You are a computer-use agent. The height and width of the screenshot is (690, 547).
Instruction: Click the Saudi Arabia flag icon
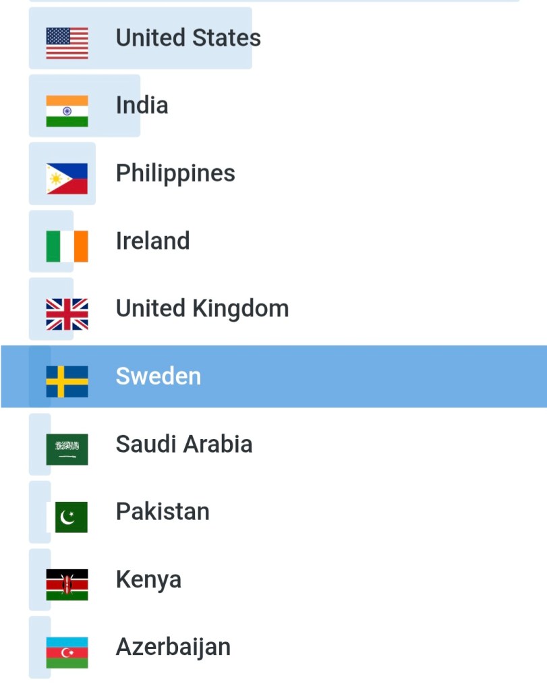[x=67, y=449]
